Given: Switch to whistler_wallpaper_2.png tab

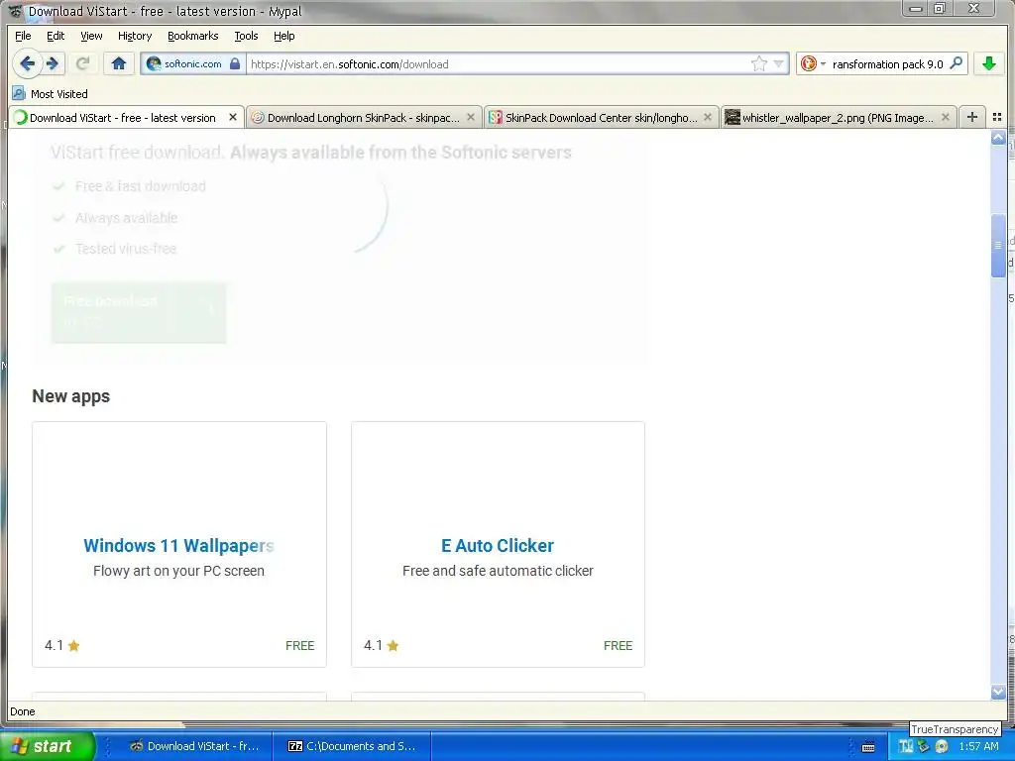Looking at the screenshot, I should [x=838, y=118].
